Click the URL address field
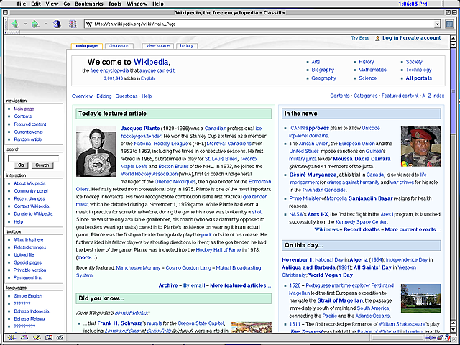The height and width of the screenshot is (345, 460). pyautogui.click(x=263, y=24)
